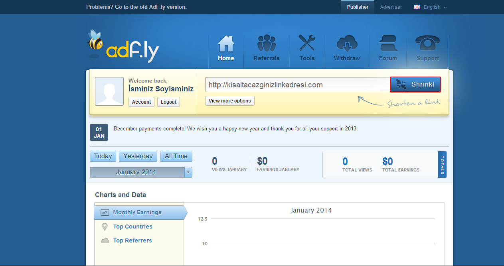Click the Forum menu label
Viewport: 504px width, 266px height.
point(388,58)
